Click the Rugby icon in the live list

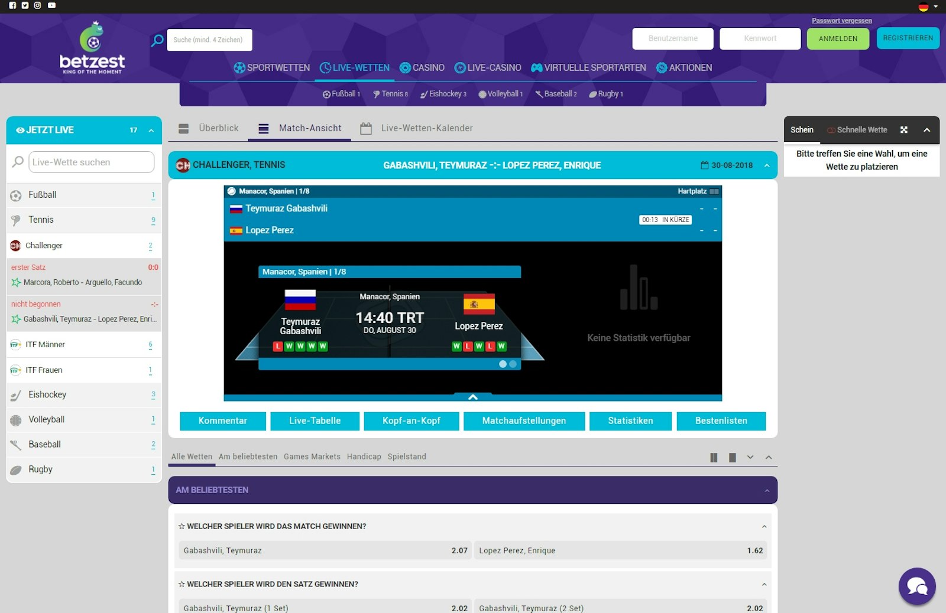pyautogui.click(x=14, y=469)
